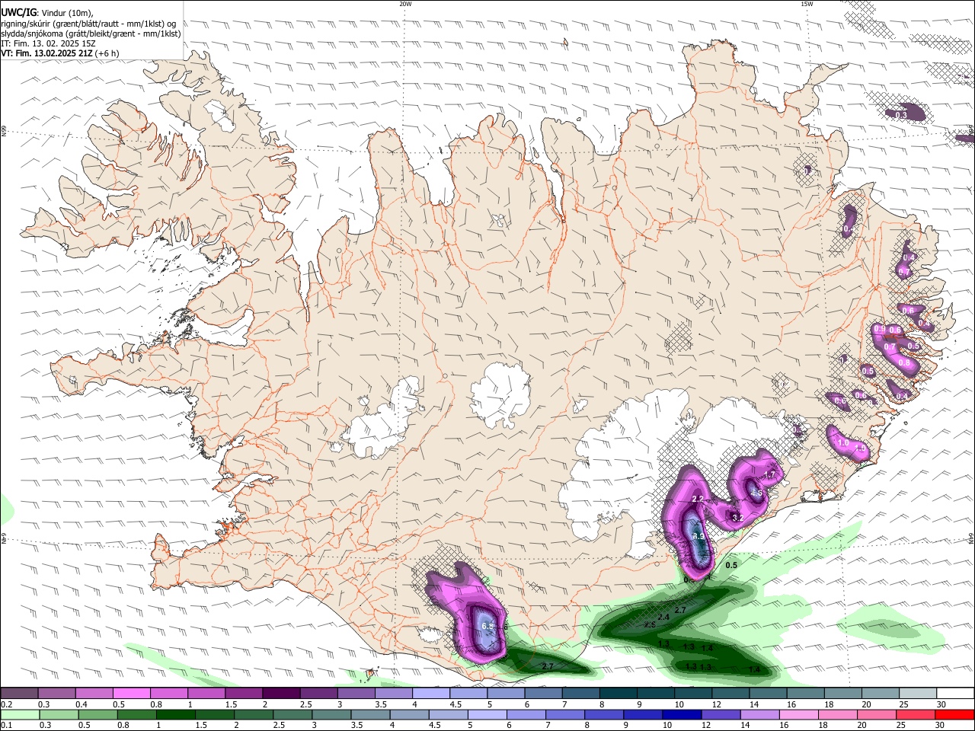Viewport: 975px width, 731px height.
Task: Click the 'UWC/IG: Vindur (10m)' title text
Action: 46,13
